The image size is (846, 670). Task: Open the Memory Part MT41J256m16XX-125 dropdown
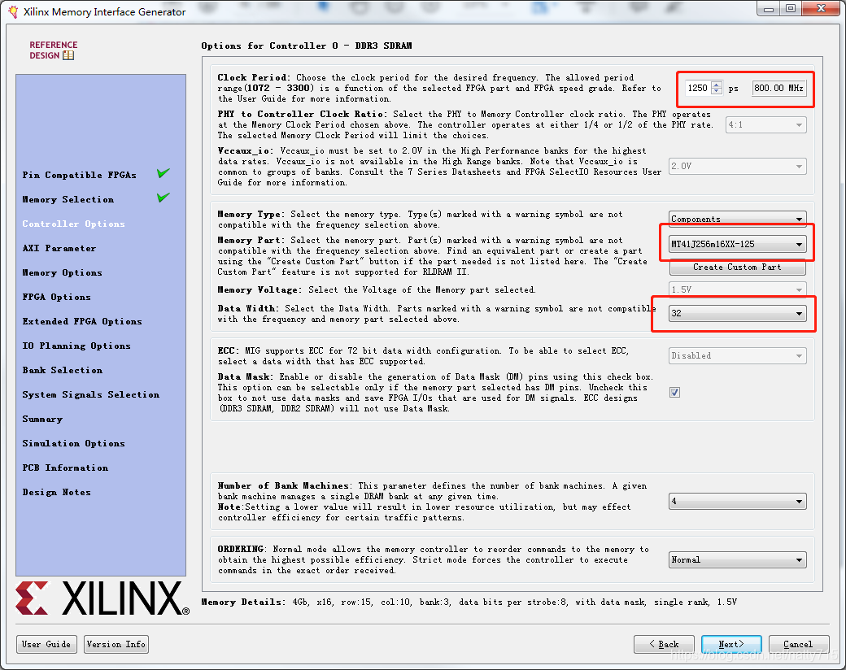coord(738,245)
